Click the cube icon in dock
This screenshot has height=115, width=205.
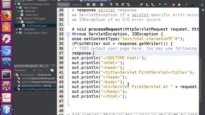point(6,110)
